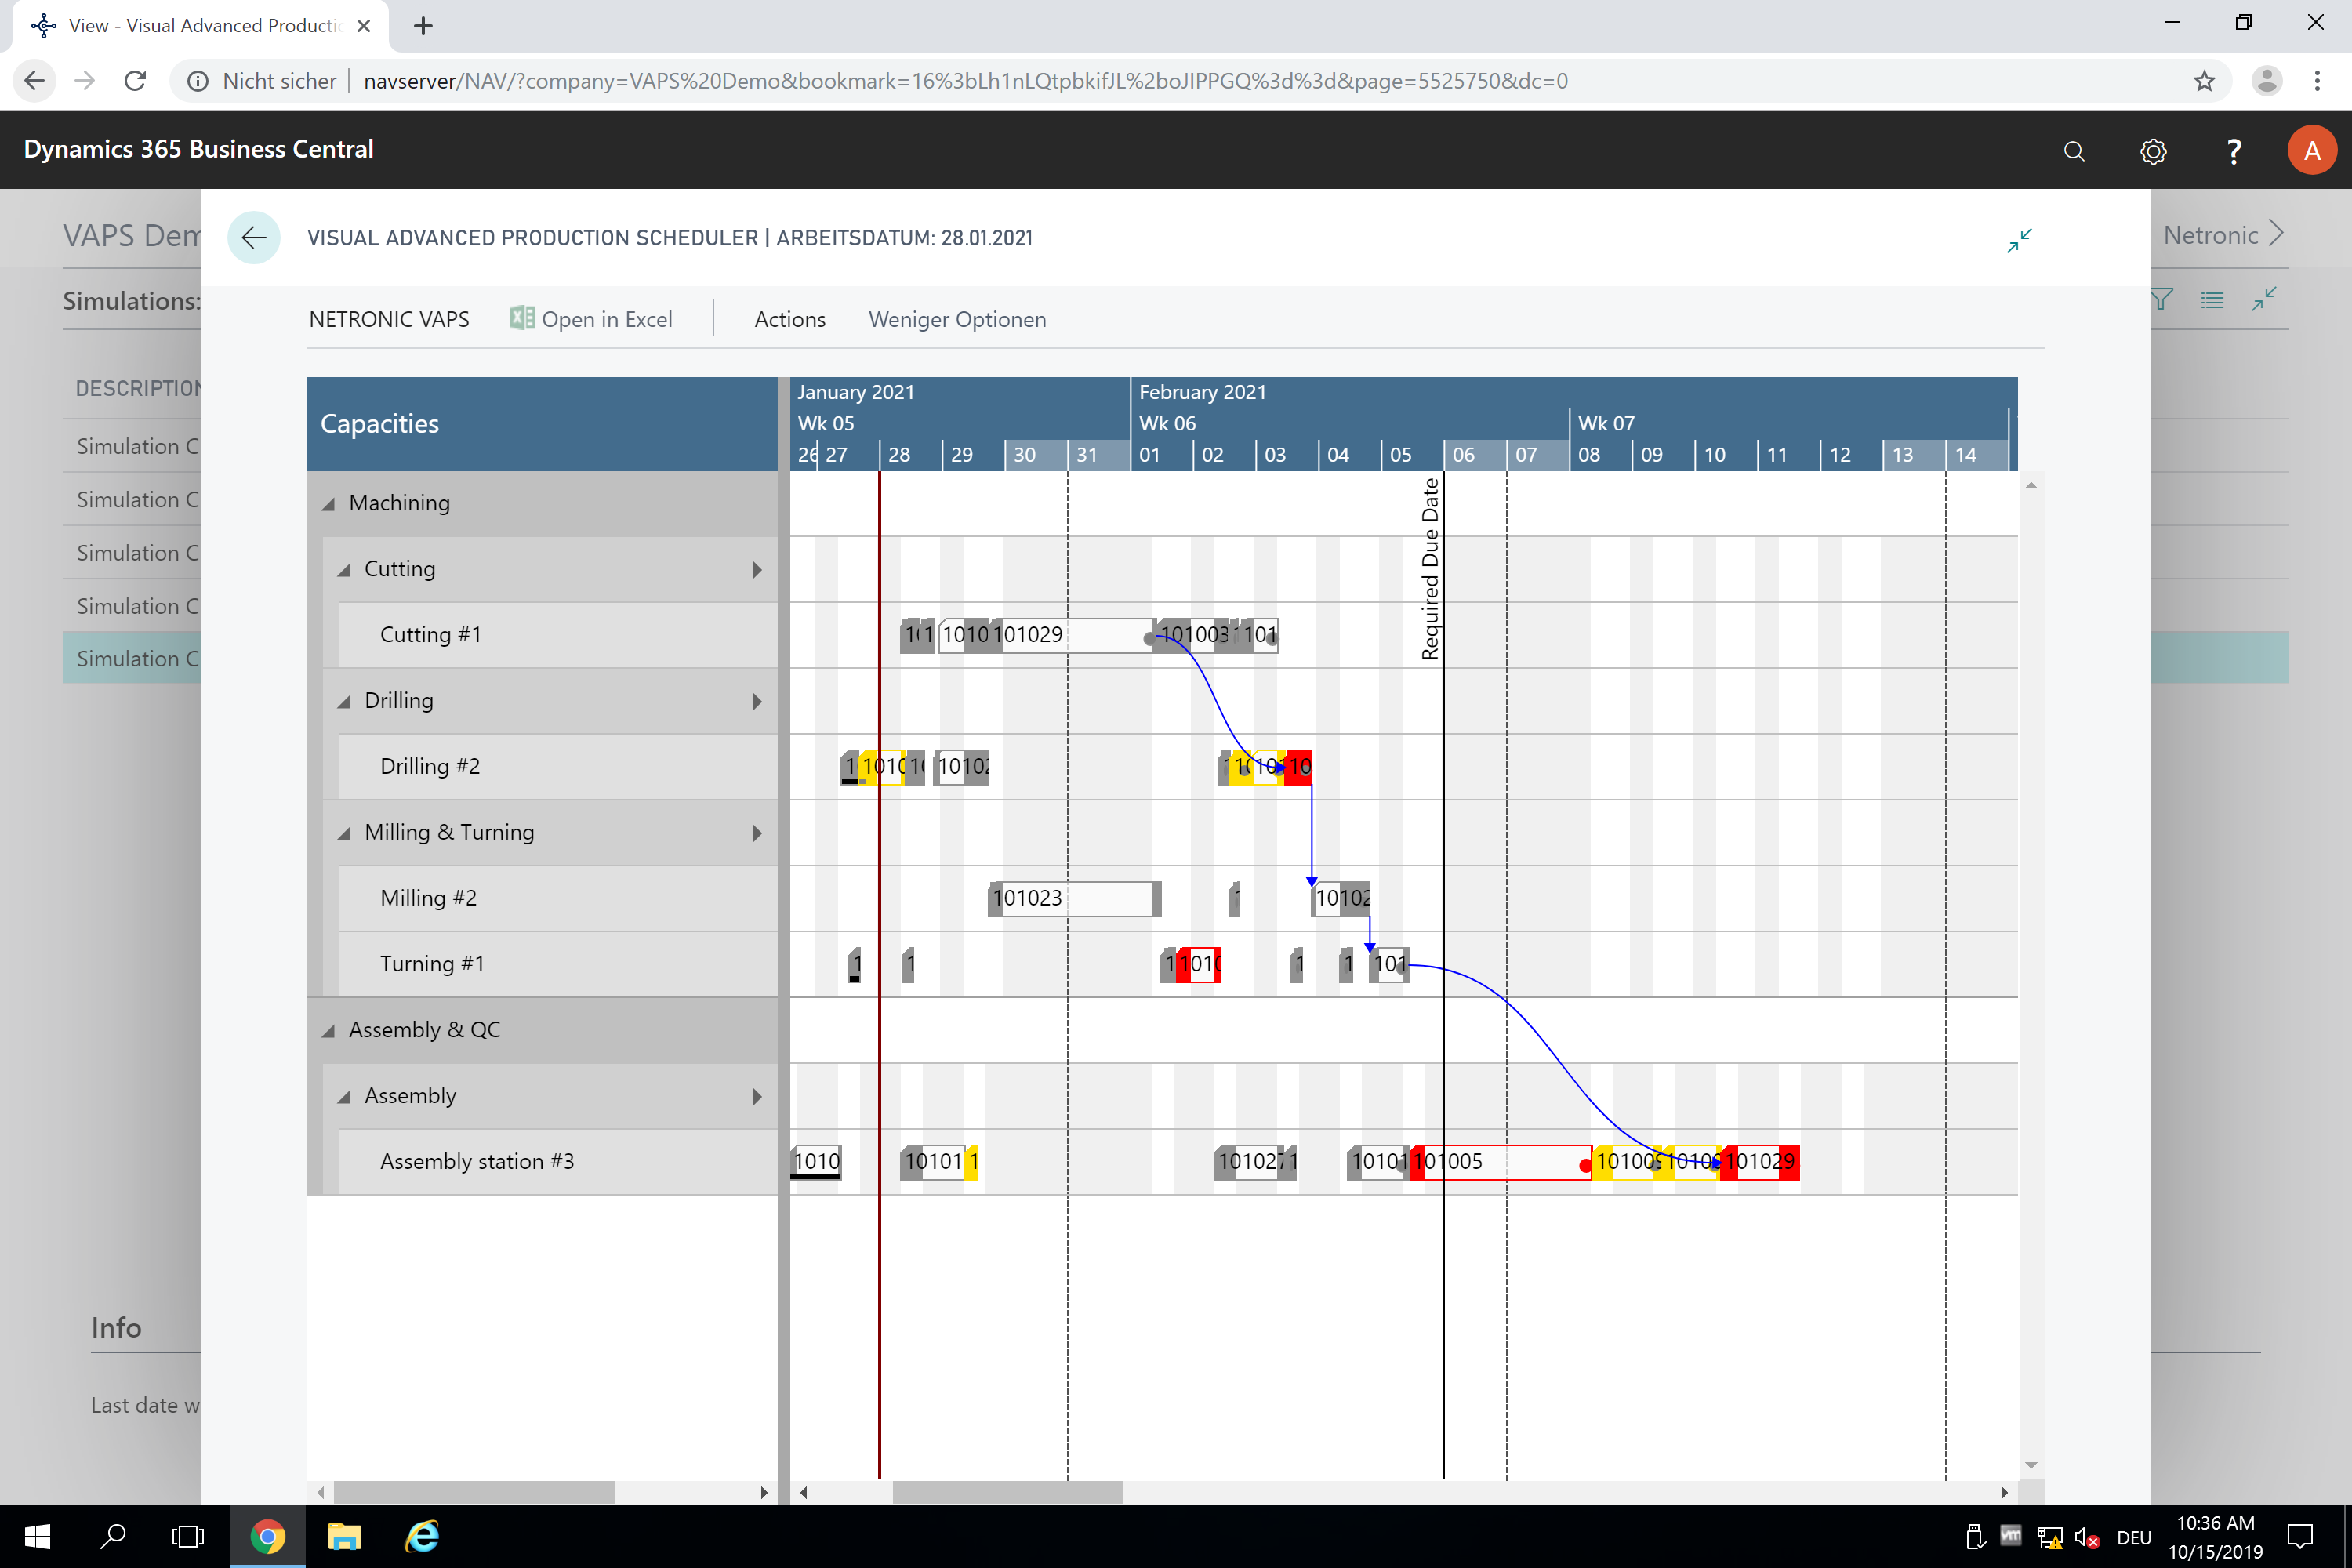Select the Cutting #1 resource row
The height and width of the screenshot is (1568, 2352).
point(558,635)
